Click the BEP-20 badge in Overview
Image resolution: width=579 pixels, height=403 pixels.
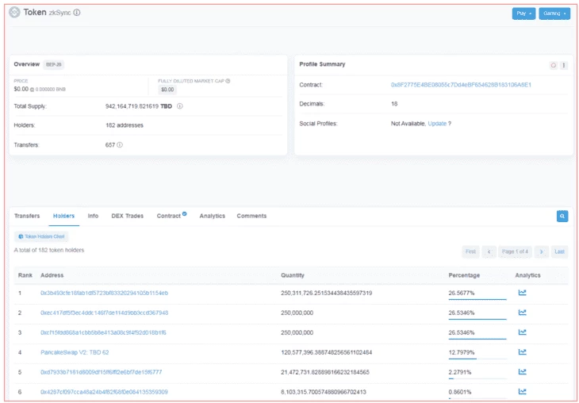54,64
